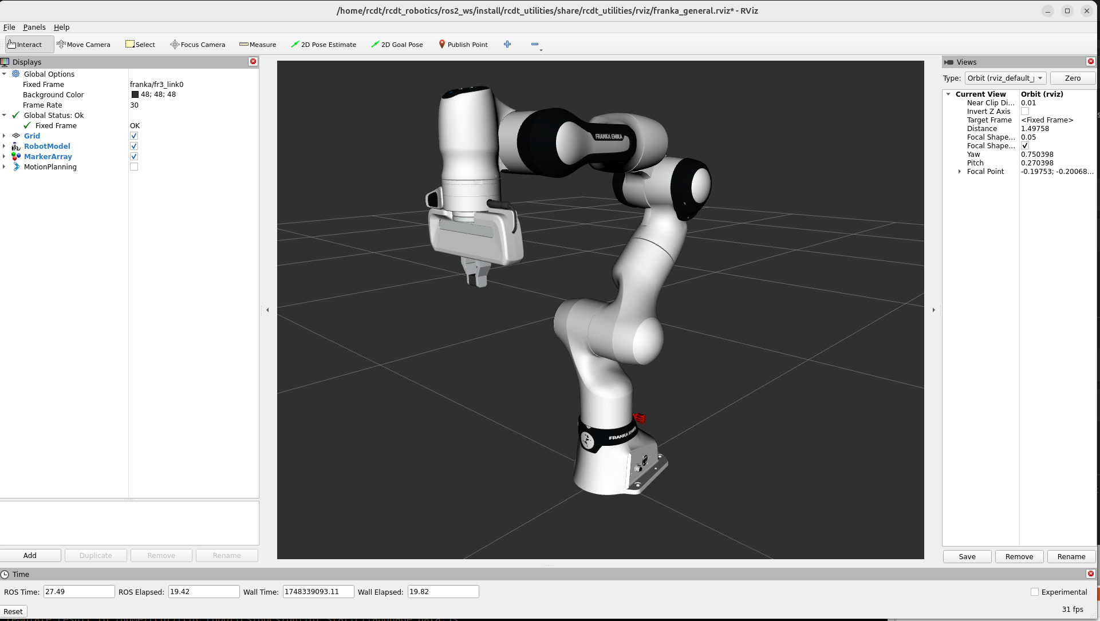Activate the Publish Point tool
Image resolution: width=1100 pixels, height=621 pixels.
pyautogui.click(x=463, y=45)
